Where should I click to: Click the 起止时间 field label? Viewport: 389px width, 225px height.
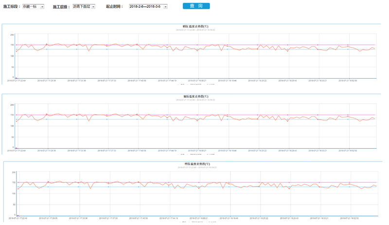114,7
